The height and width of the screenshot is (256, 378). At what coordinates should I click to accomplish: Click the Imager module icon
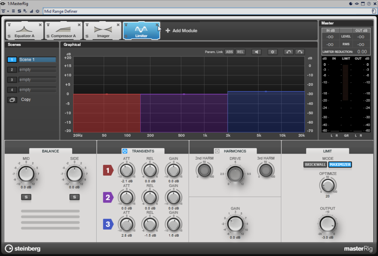[x=103, y=29]
